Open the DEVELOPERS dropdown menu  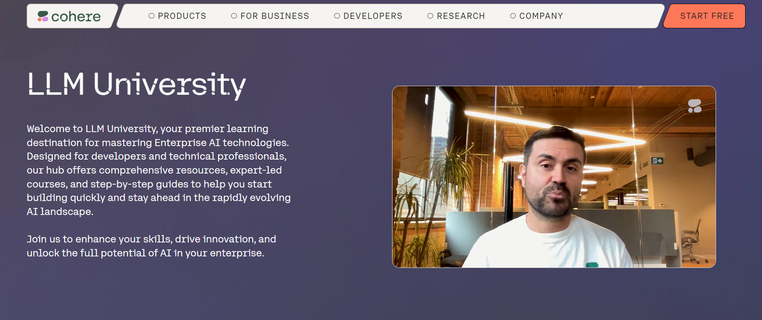tap(372, 16)
